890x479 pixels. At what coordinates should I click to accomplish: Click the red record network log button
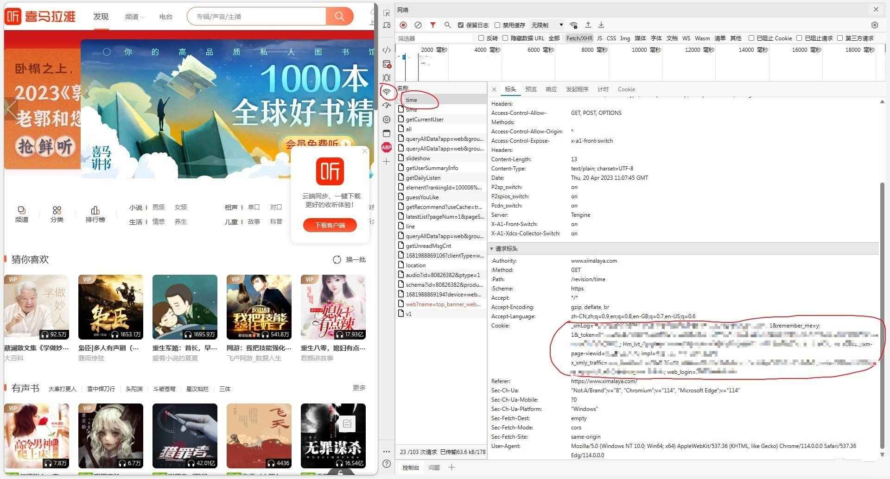click(403, 25)
